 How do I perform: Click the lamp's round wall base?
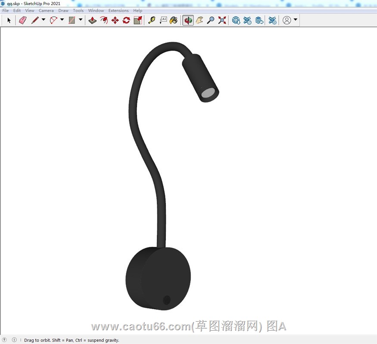click(158, 279)
